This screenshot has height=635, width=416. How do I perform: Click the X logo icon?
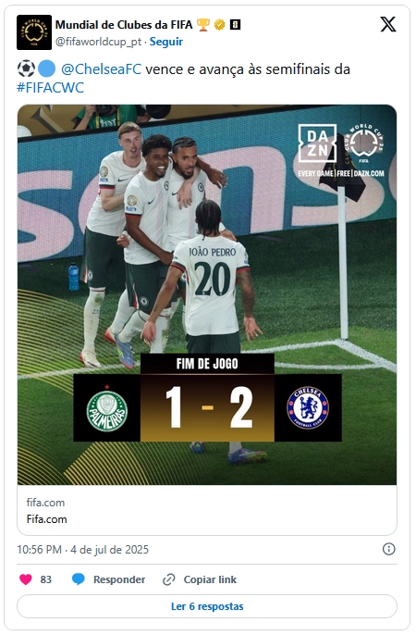(x=387, y=24)
